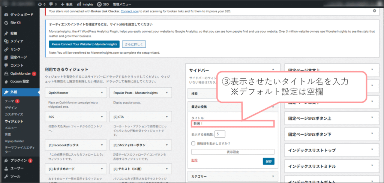Expand the カテゴリー widget panel
Screen dimensions: 384x183
273,176
